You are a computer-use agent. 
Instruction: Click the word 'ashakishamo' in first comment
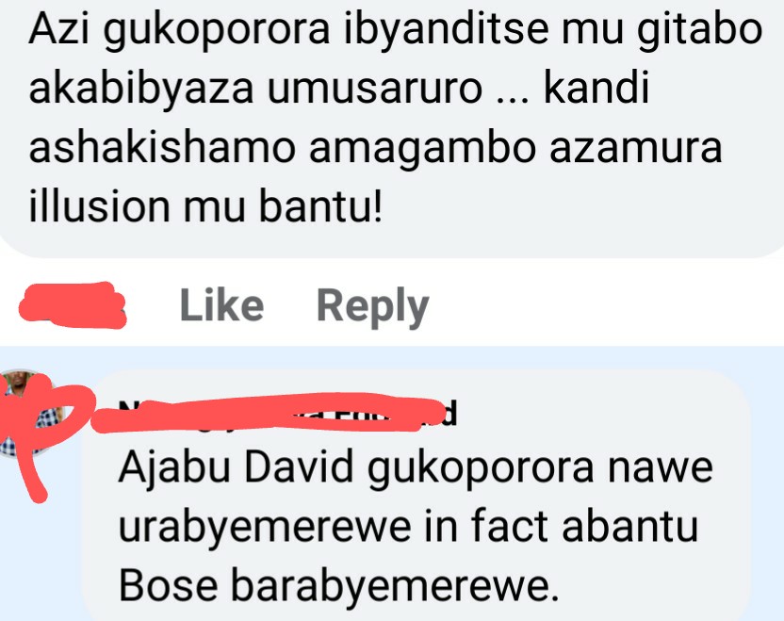coord(162,148)
